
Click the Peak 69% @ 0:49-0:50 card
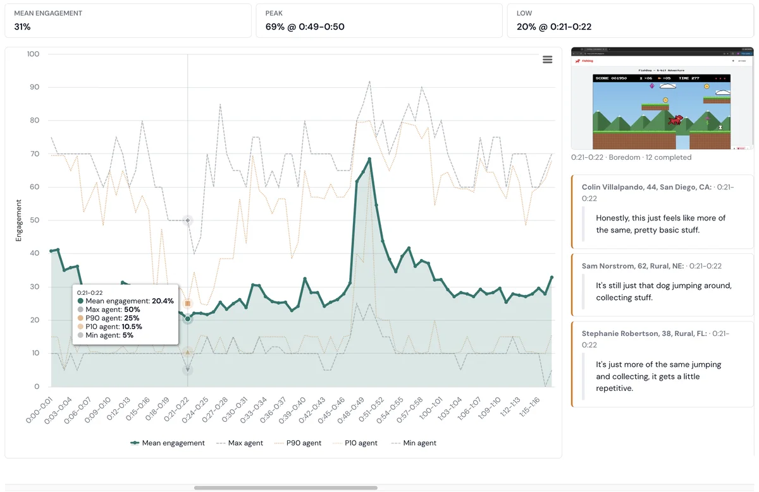(x=379, y=20)
